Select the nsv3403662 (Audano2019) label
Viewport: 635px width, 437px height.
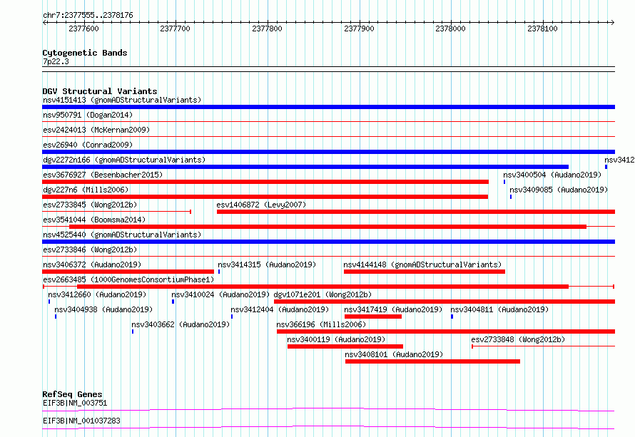181,324
